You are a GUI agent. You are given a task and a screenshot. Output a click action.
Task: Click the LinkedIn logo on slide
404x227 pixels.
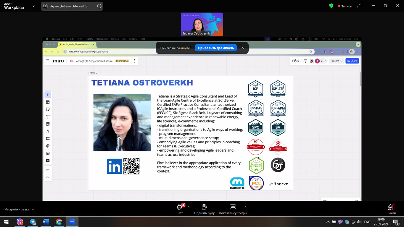115,166
